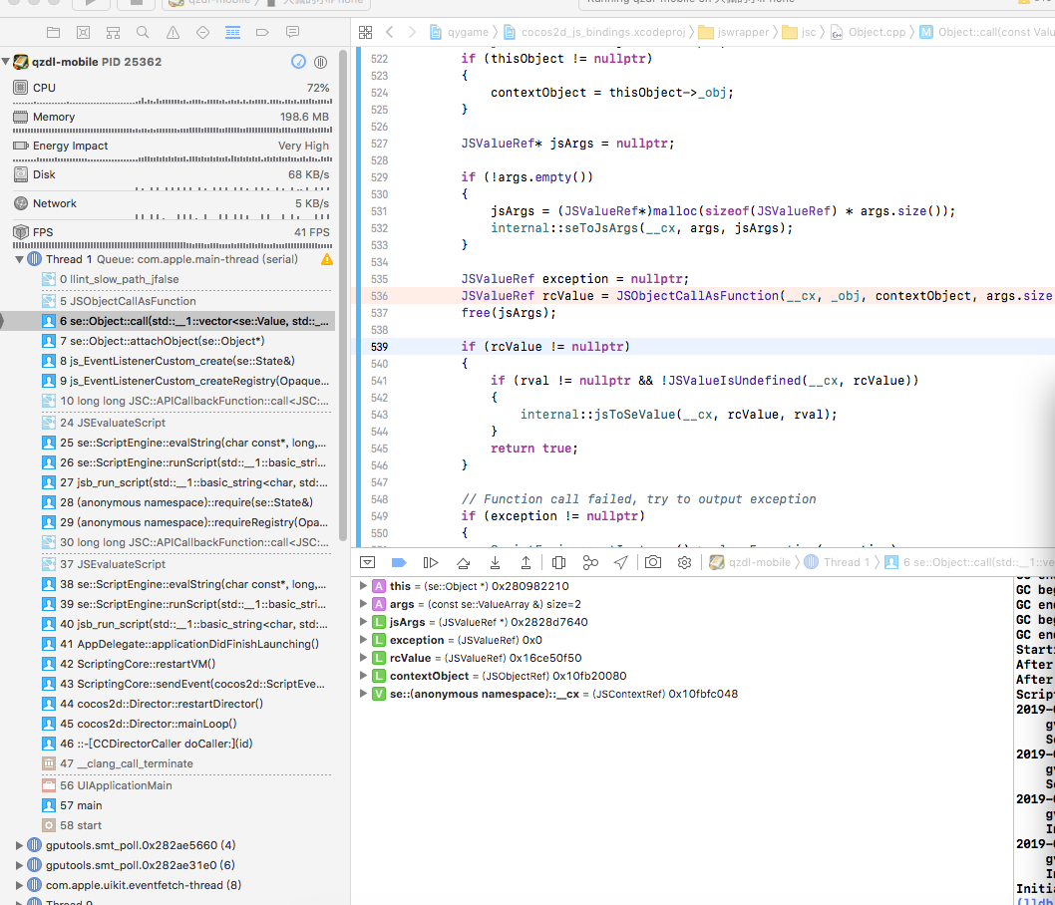Open the Issue navigator warning triangle
The height and width of the screenshot is (905, 1055).
coord(173,32)
